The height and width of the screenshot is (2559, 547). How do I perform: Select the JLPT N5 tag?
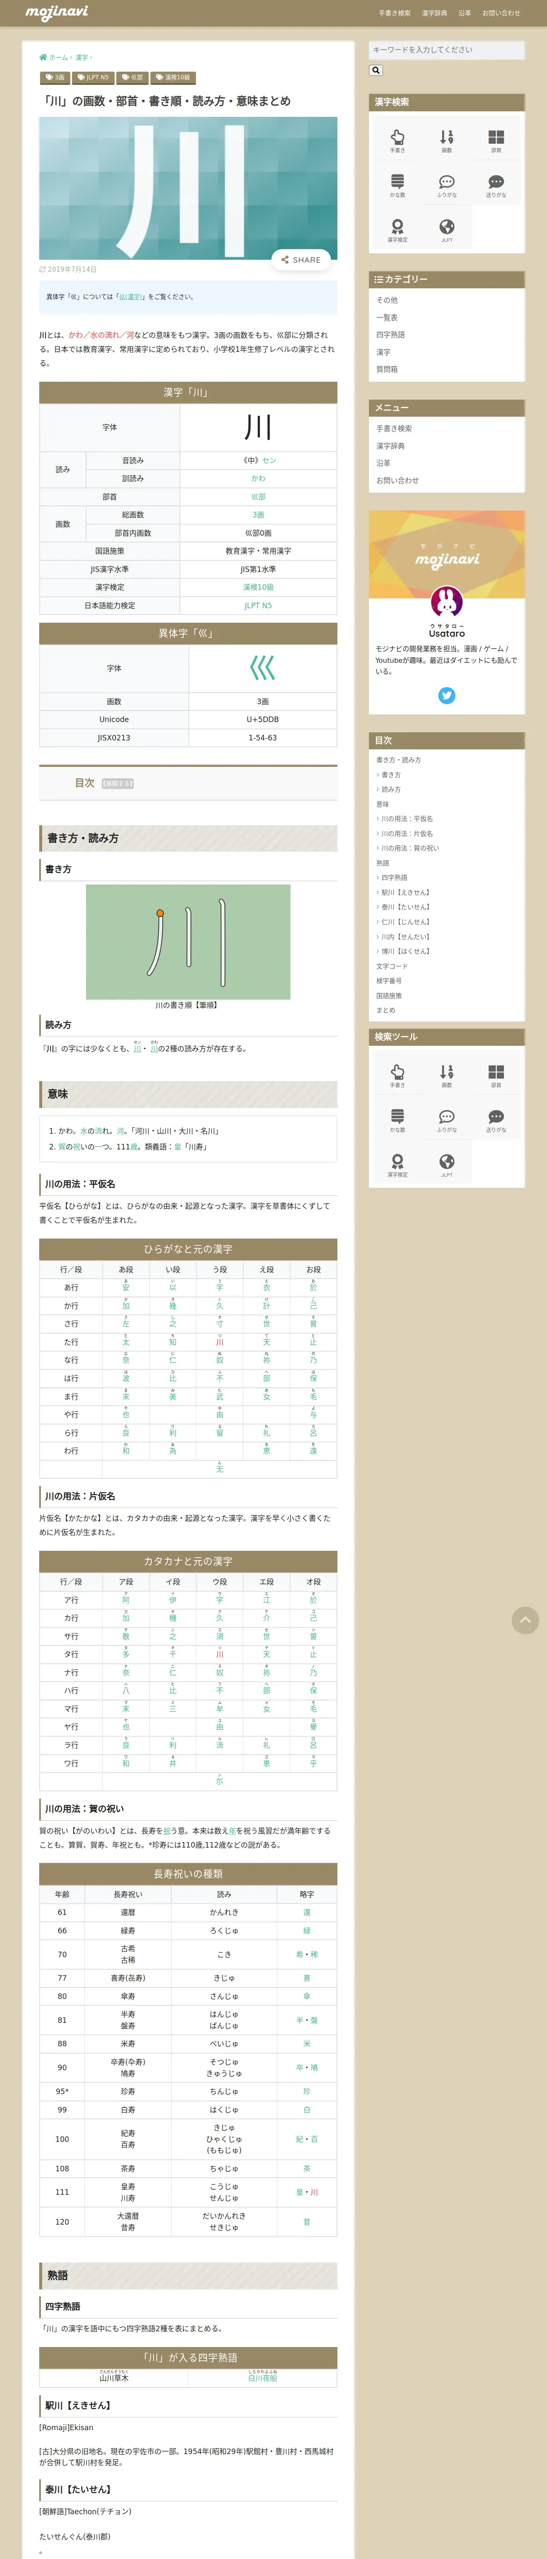click(x=93, y=78)
